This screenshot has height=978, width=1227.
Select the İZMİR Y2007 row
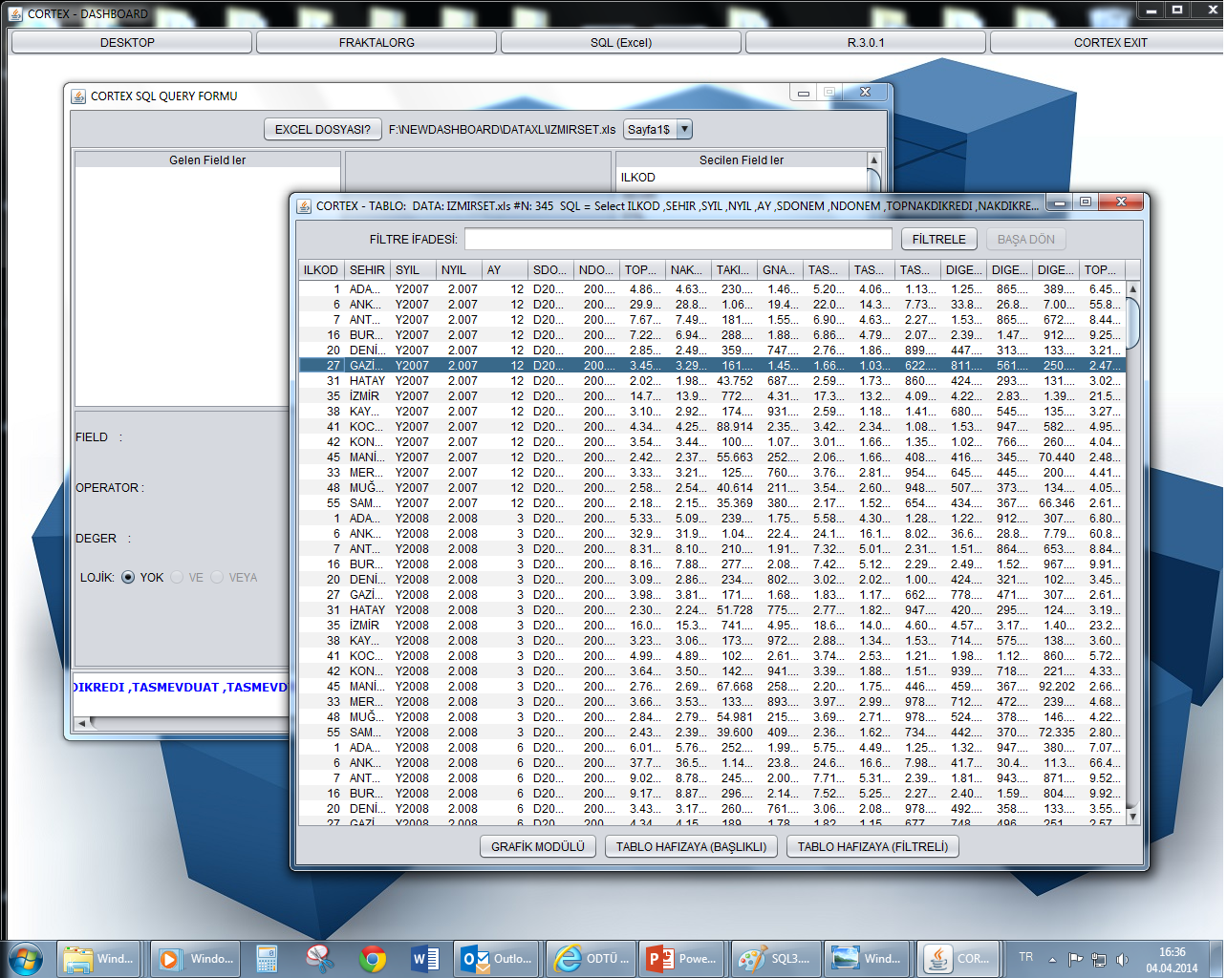[712, 395]
